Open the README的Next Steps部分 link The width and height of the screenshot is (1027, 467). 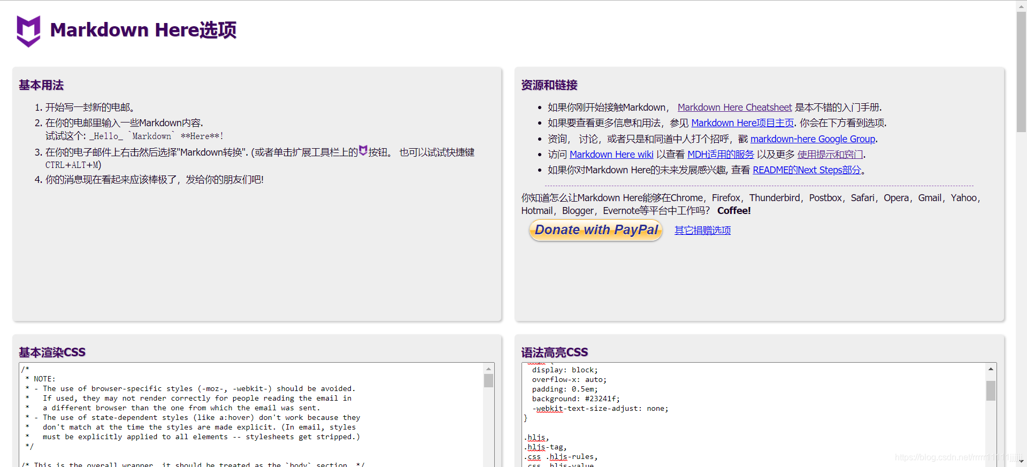coord(807,170)
